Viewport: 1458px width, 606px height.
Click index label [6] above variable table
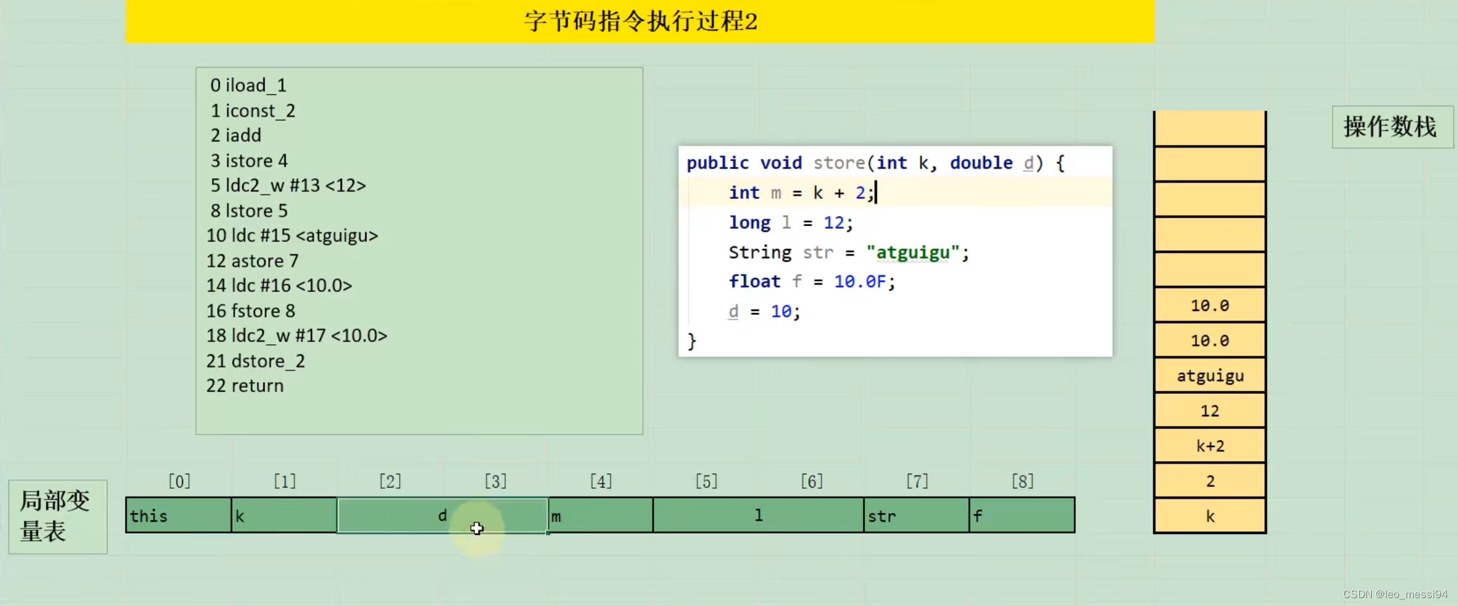tap(812, 482)
